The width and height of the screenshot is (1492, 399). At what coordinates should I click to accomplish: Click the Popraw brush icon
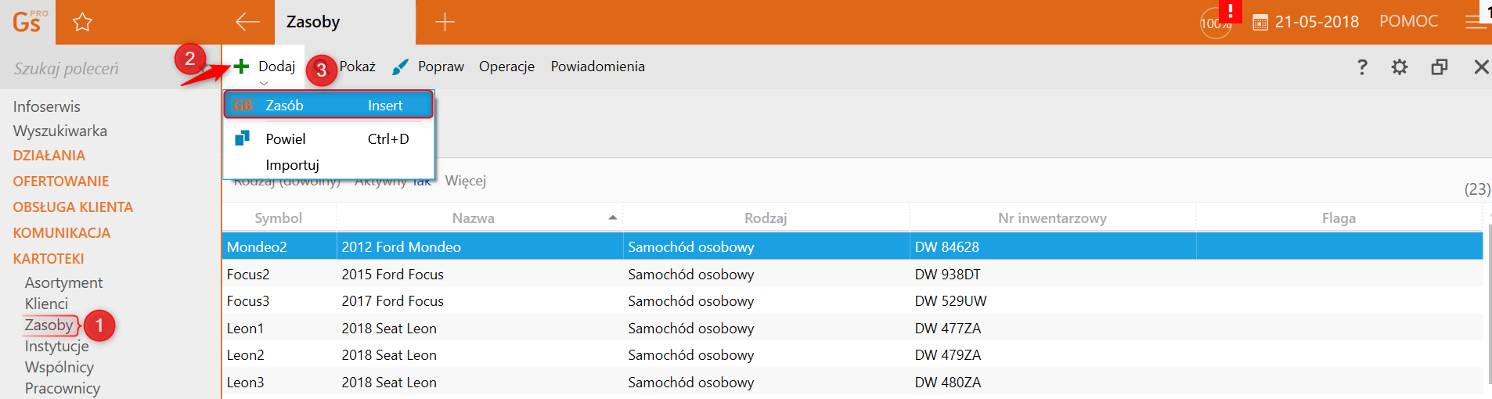[x=400, y=67]
